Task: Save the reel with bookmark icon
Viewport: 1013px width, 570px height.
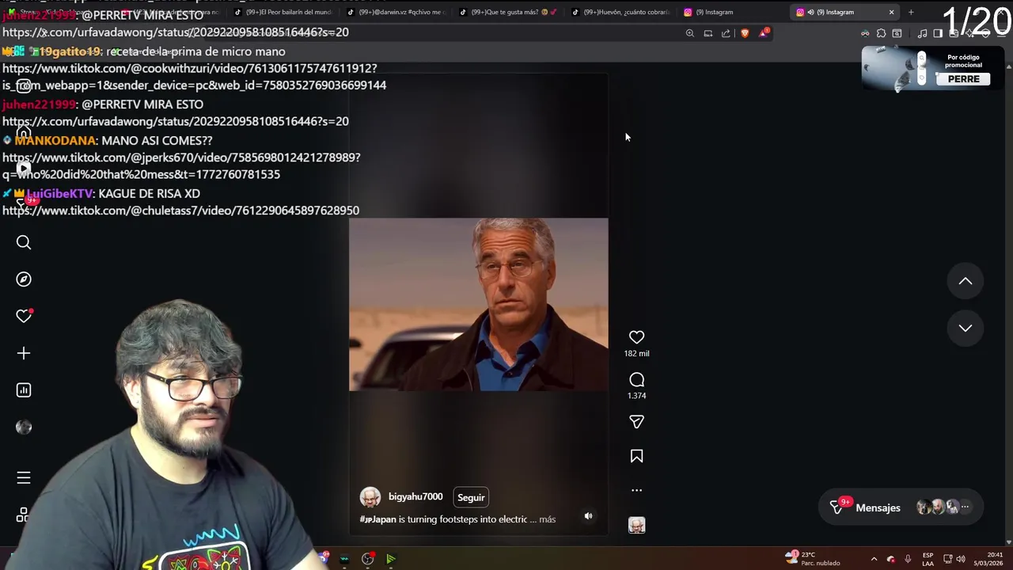Action: (x=636, y=456)
